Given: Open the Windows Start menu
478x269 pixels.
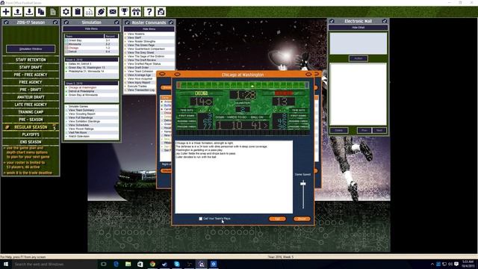Looking at the screenshot, I should click(6, 264).
